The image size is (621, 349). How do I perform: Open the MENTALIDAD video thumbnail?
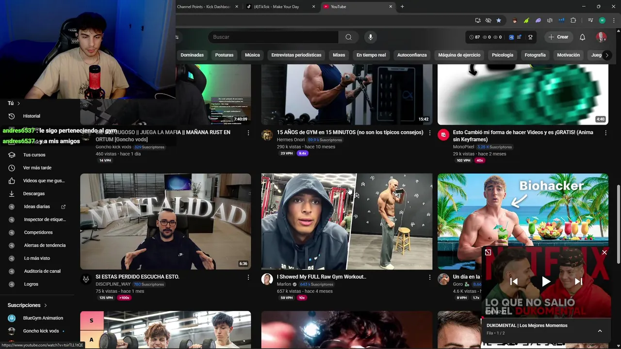(x=165, y=222)
